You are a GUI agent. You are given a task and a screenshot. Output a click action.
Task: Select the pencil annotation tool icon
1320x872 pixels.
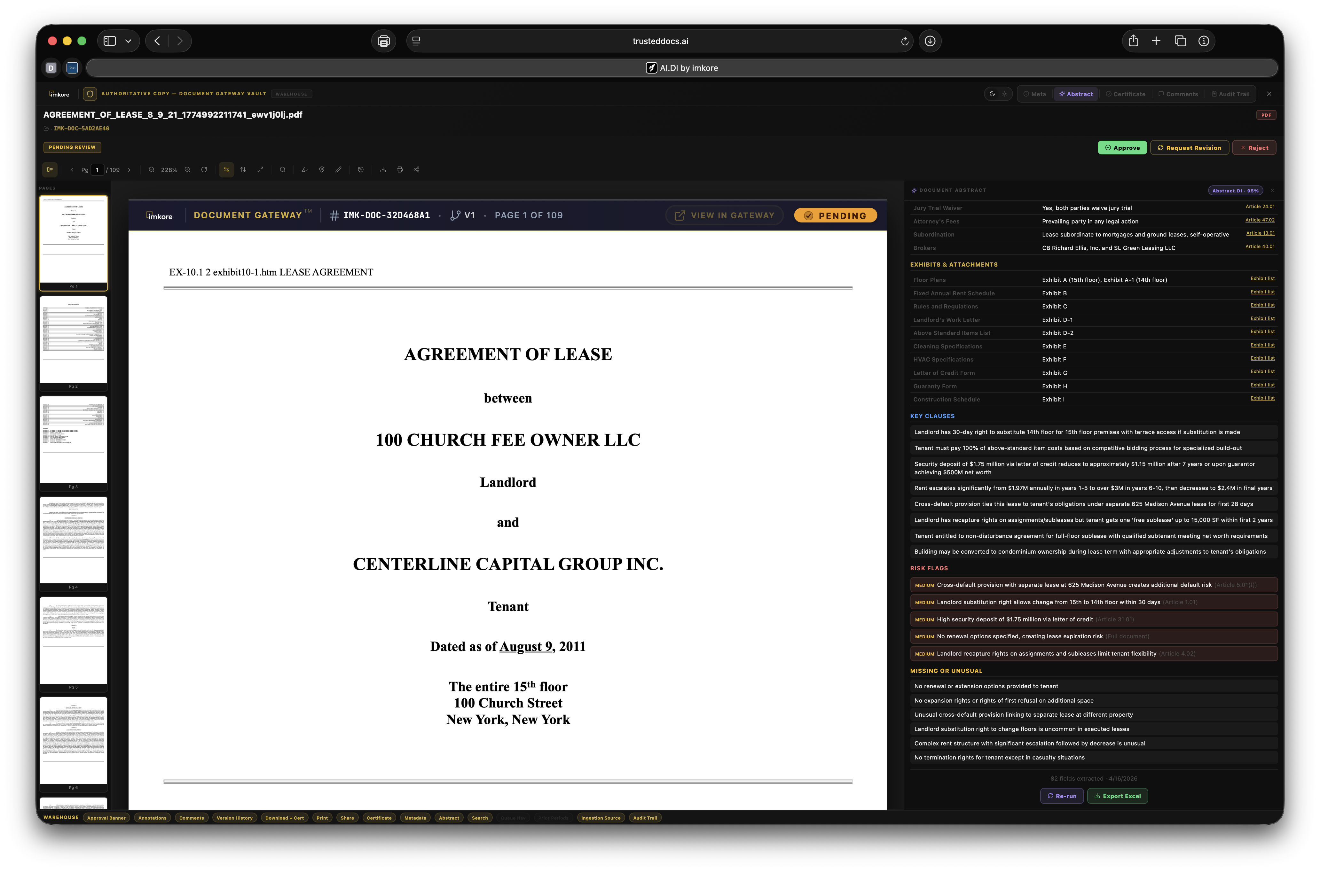pyautogui.click(x=338, y=170)
